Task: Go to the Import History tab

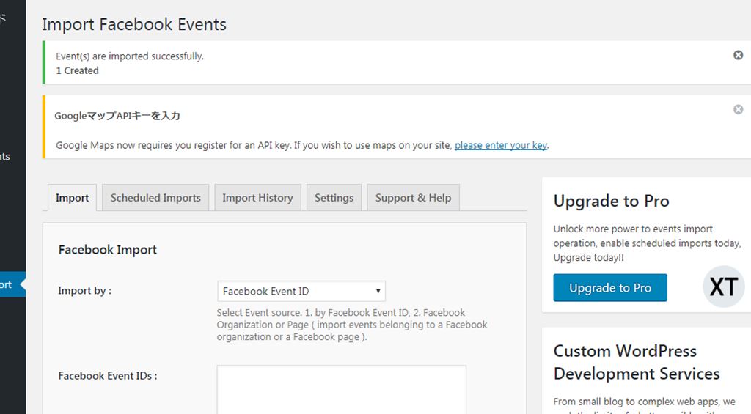Action: [257, 198]
